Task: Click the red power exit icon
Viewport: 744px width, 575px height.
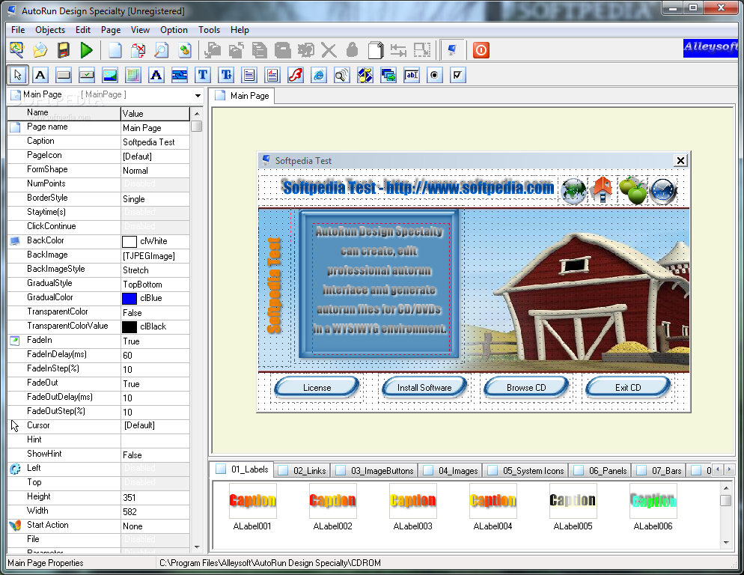Action: (481, 50)
